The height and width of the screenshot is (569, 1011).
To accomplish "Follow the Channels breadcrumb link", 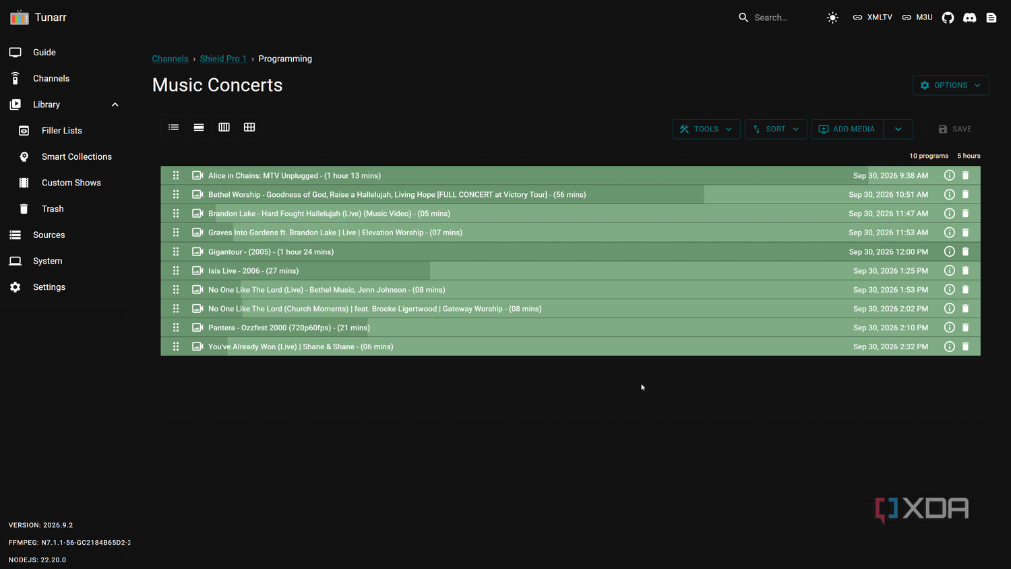I will [x=170, y=59].
